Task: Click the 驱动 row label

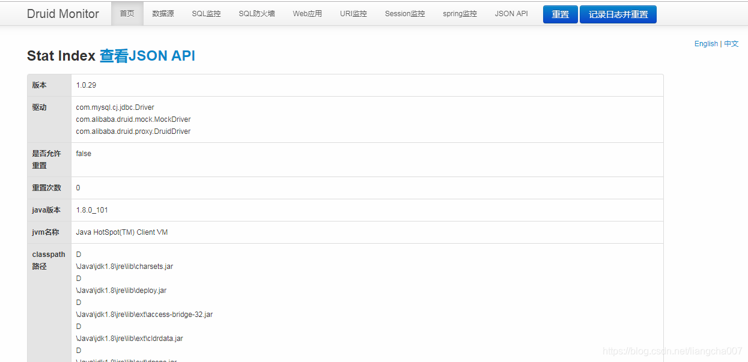Action: (x=39, y=107)
